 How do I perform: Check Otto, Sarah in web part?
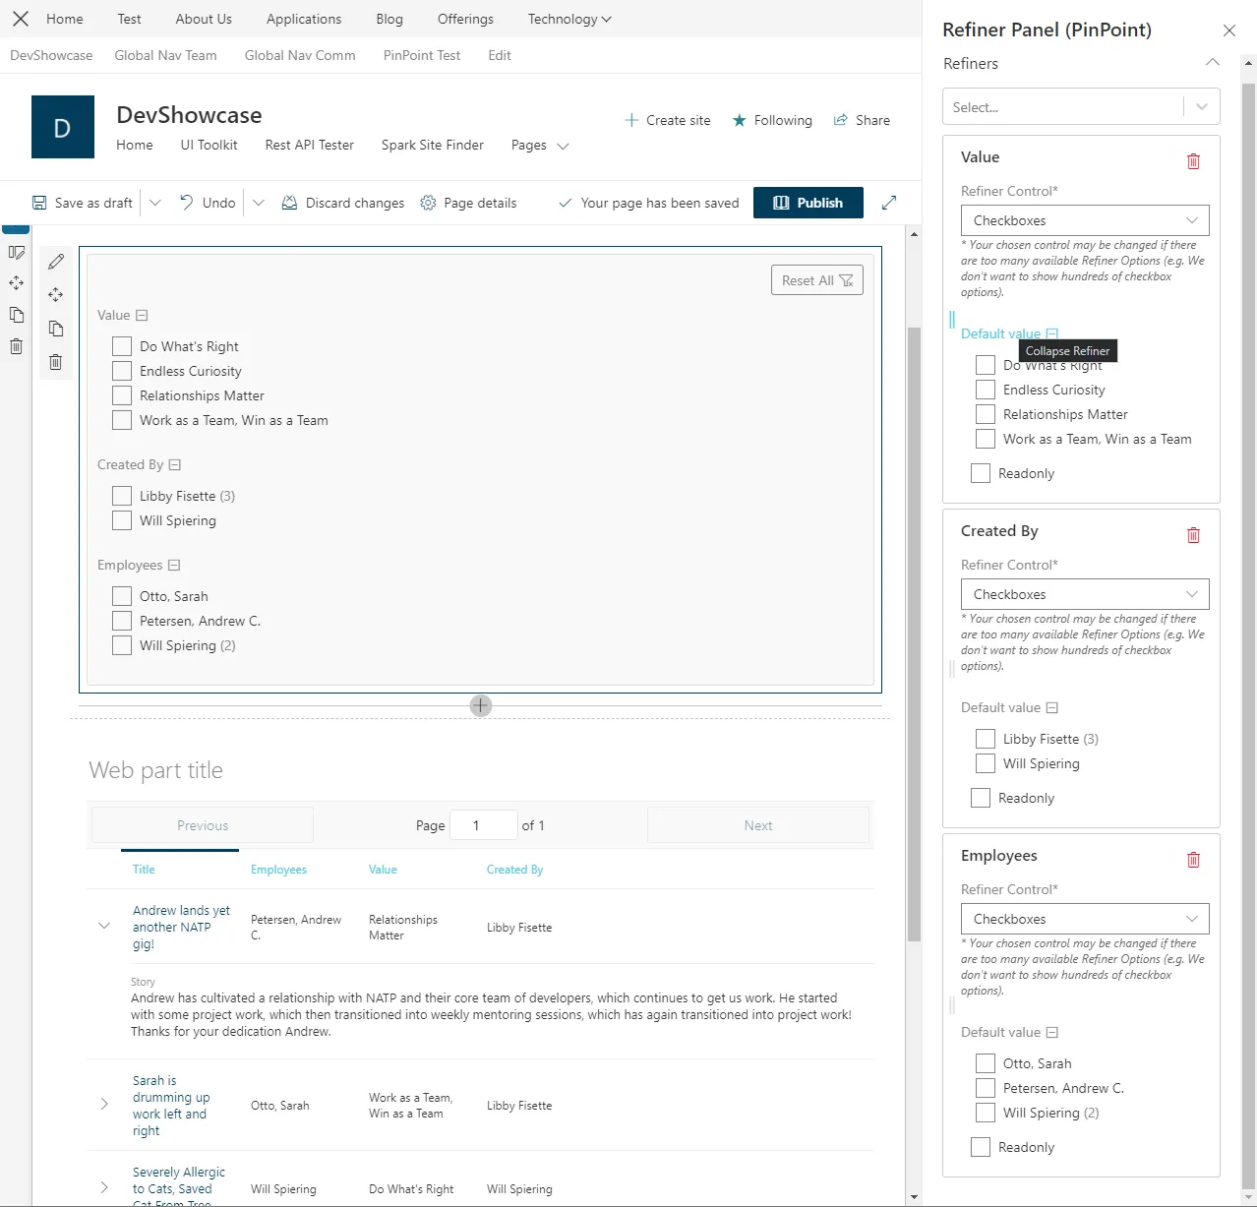(122, 596)
